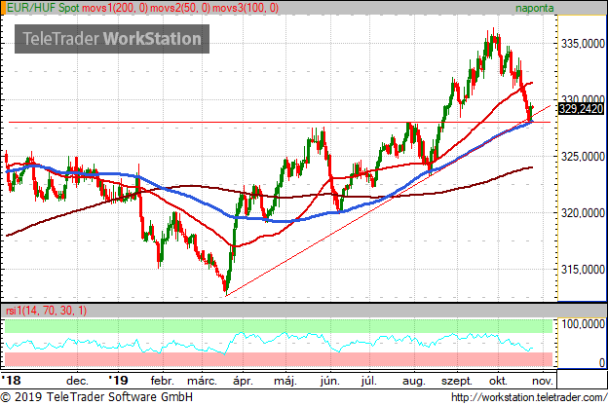Click the aug. month label
This screenshot has height=406, width=608.
pos(414,382)
